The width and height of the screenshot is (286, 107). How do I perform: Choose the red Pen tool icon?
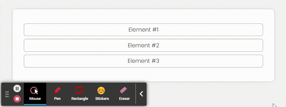(57, 90)
